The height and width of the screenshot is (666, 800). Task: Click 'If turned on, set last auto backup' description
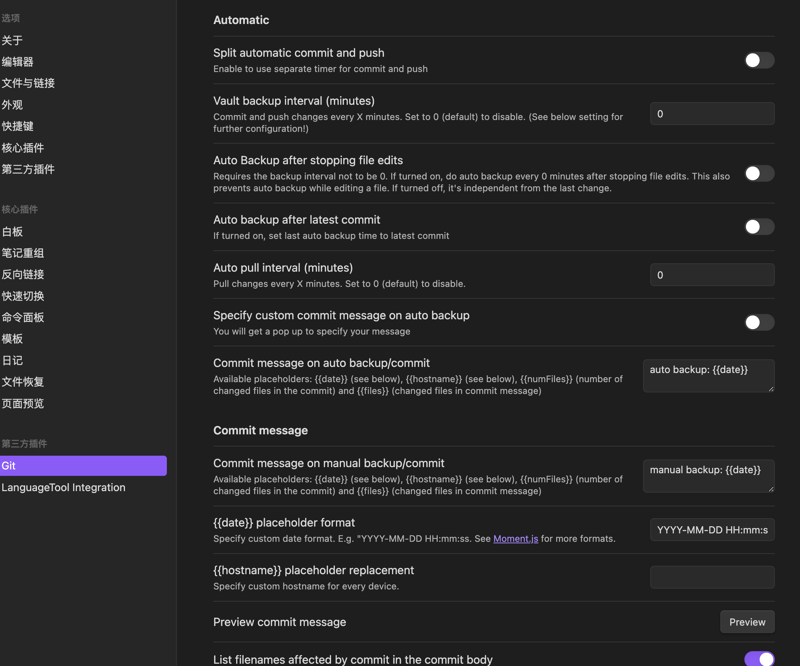pyautogui.click(x=331, y=235)
